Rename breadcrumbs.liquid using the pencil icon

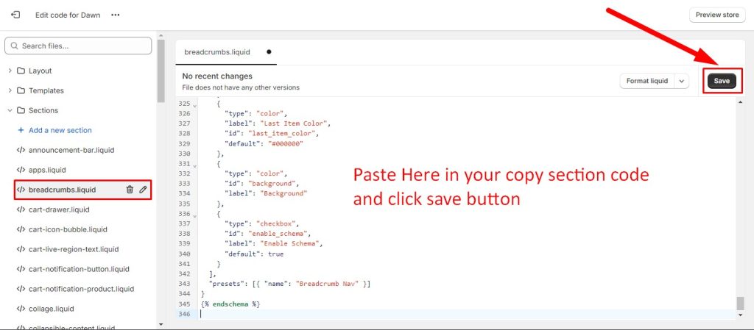tap(143, 190)
